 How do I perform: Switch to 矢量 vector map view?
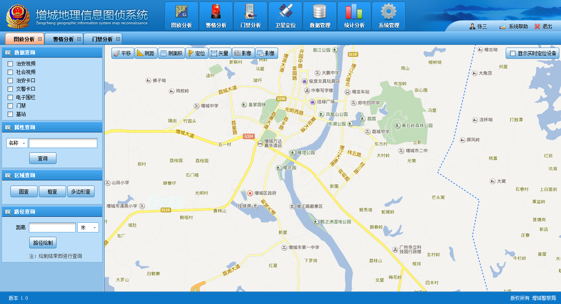[x=220, y=53]
